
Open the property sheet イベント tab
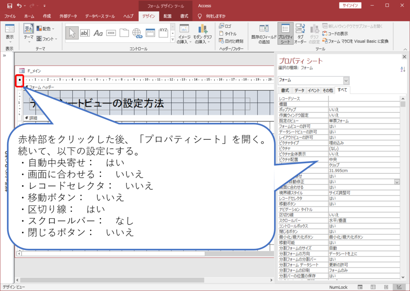[314, 90]
